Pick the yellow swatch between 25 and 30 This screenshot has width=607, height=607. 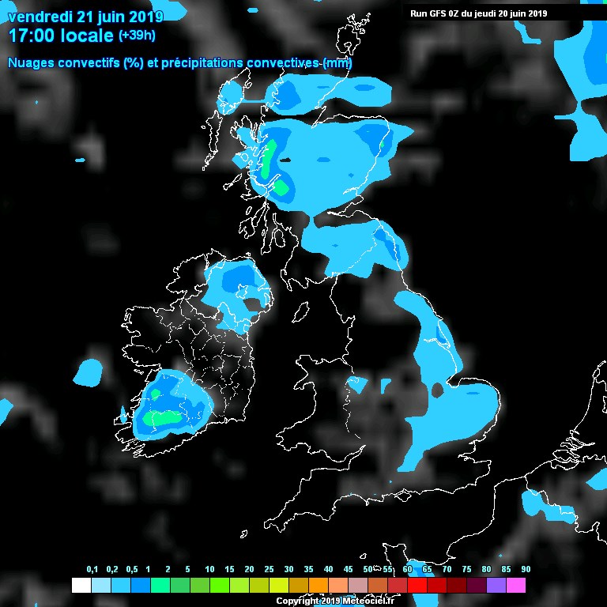(x=278, y=586)
